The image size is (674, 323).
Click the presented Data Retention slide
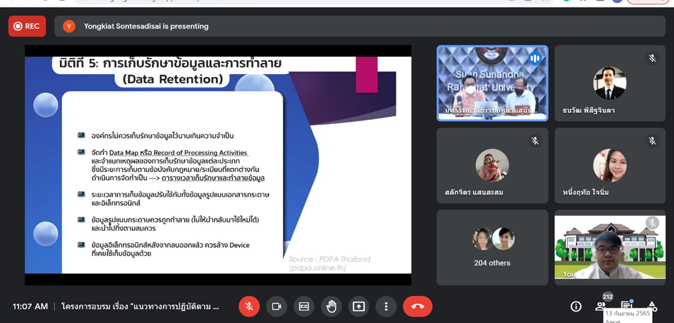click(x=218, y=165)
